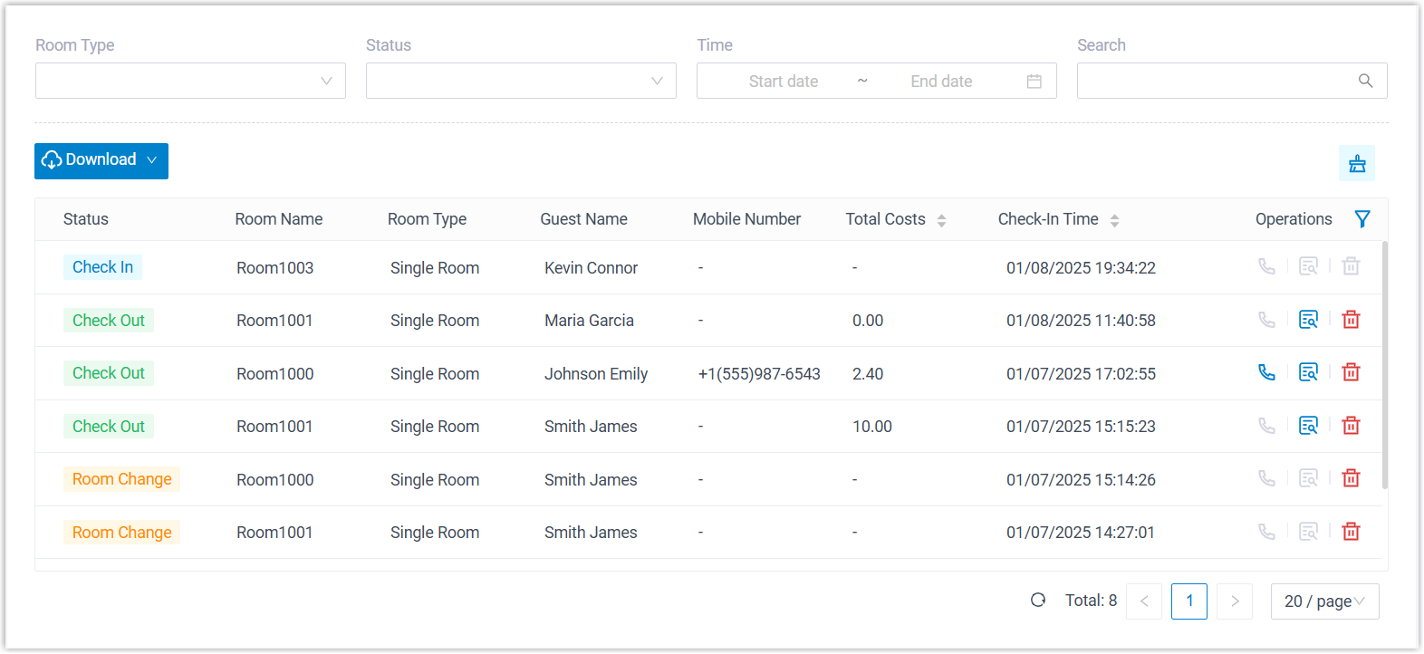Image resolution: width=1424 pixels, height=654 pixels.
Task: Open bill details for 01/07/2025 15:15:23 row
Action: click(x=1308, y=426)
